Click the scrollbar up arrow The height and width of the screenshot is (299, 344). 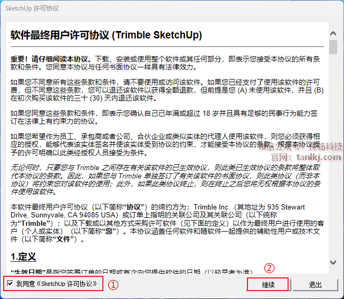(x=333, y=34)
